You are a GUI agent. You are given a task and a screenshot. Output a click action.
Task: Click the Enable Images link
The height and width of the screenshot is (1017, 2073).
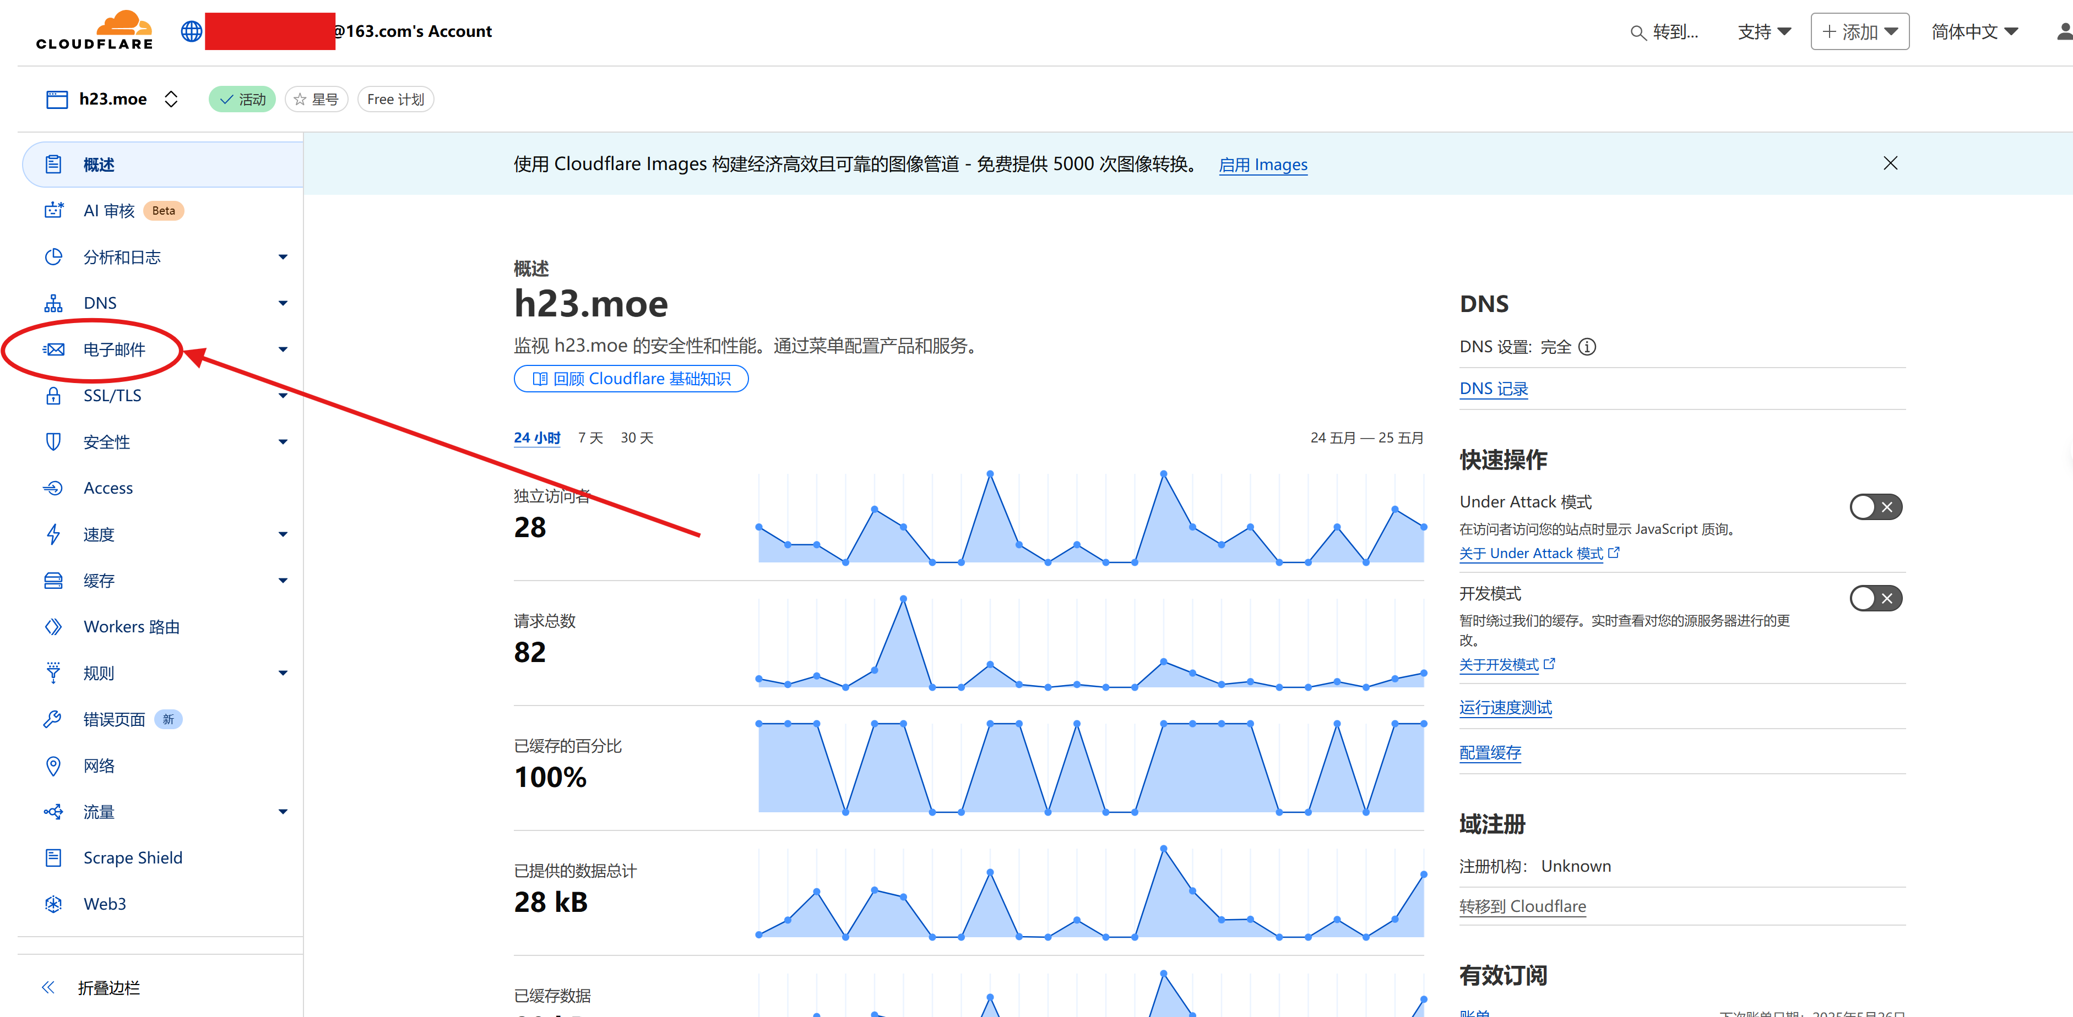click(x=1263, y=165)
